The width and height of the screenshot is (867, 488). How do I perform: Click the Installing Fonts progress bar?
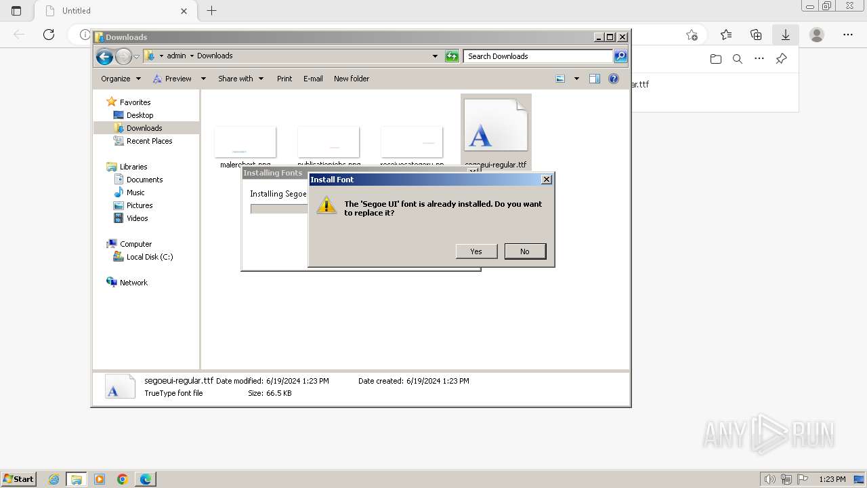pos(279,209)
